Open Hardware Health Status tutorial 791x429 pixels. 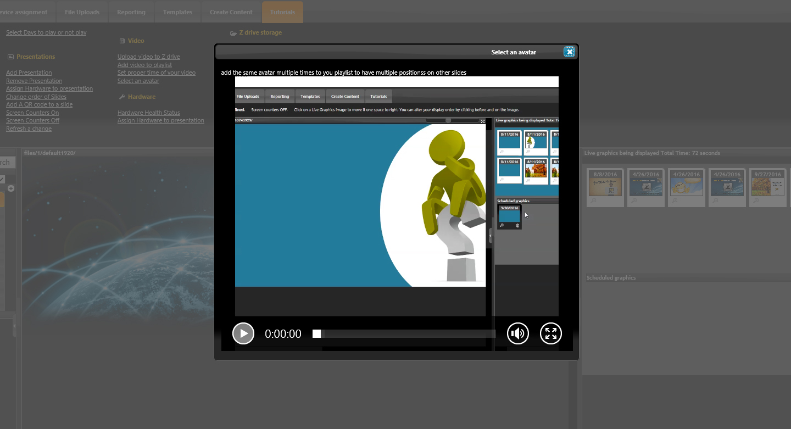point(149,113)
